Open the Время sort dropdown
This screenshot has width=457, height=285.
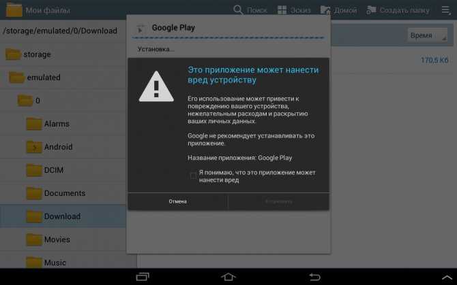pyautogui.click(x=427, y=35)
